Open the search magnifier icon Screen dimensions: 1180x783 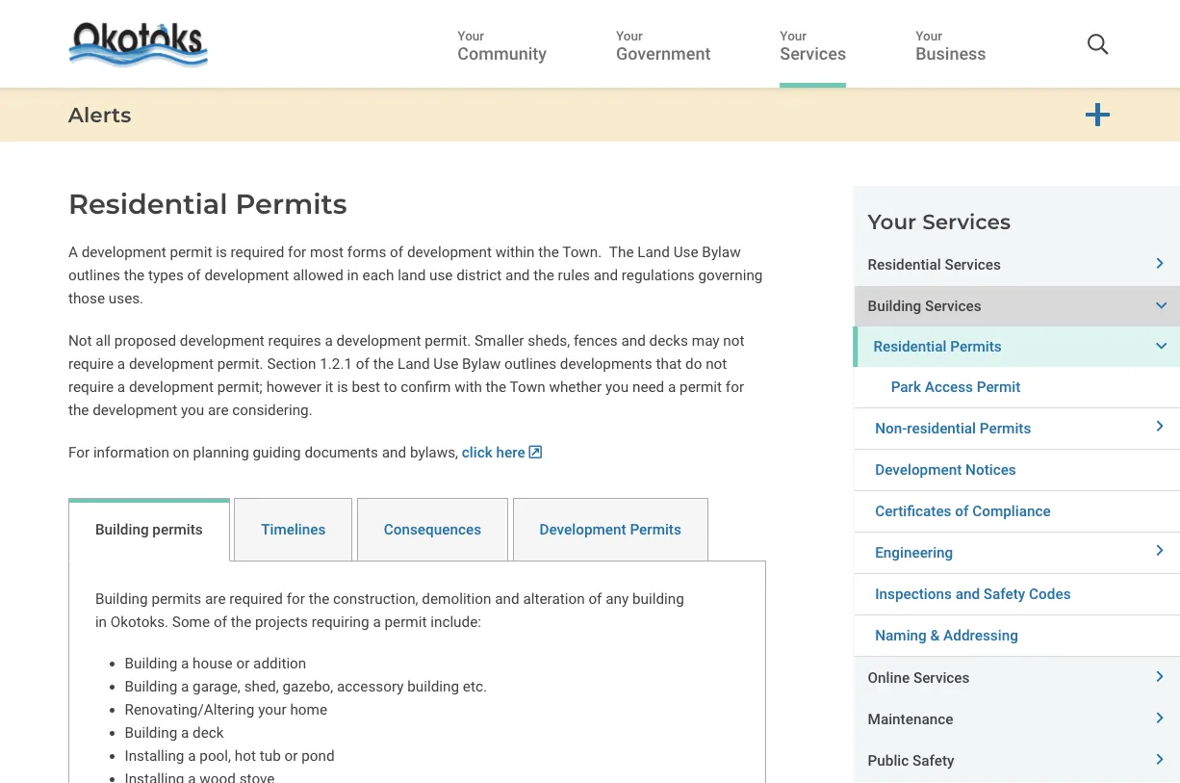point(1097,44)
